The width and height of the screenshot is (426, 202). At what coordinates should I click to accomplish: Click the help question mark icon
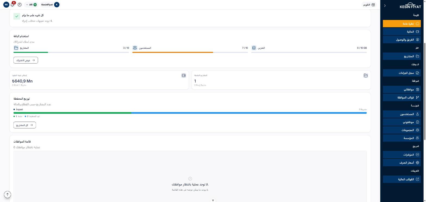click(20, 5)
